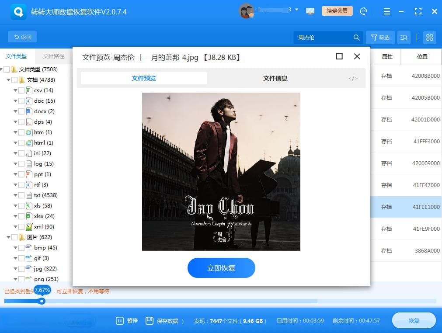
Task: Collapse the 文档 tree node arrow
Action: pyautogui.click(x=8, y=80)
